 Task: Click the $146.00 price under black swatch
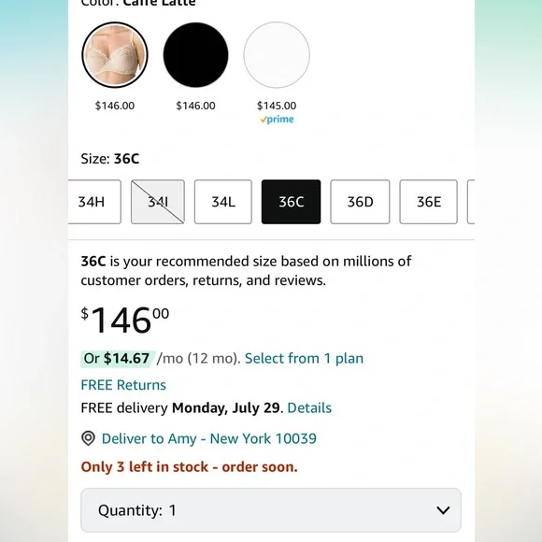[195, 106]
